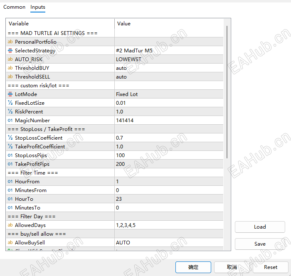Select the StopLossCoefficient variable name
Image resolution: width=291 pixels, height=276 pixels.
point(39,138)
